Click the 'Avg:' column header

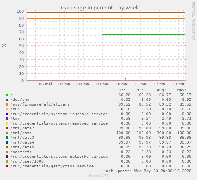pos(161,90)
